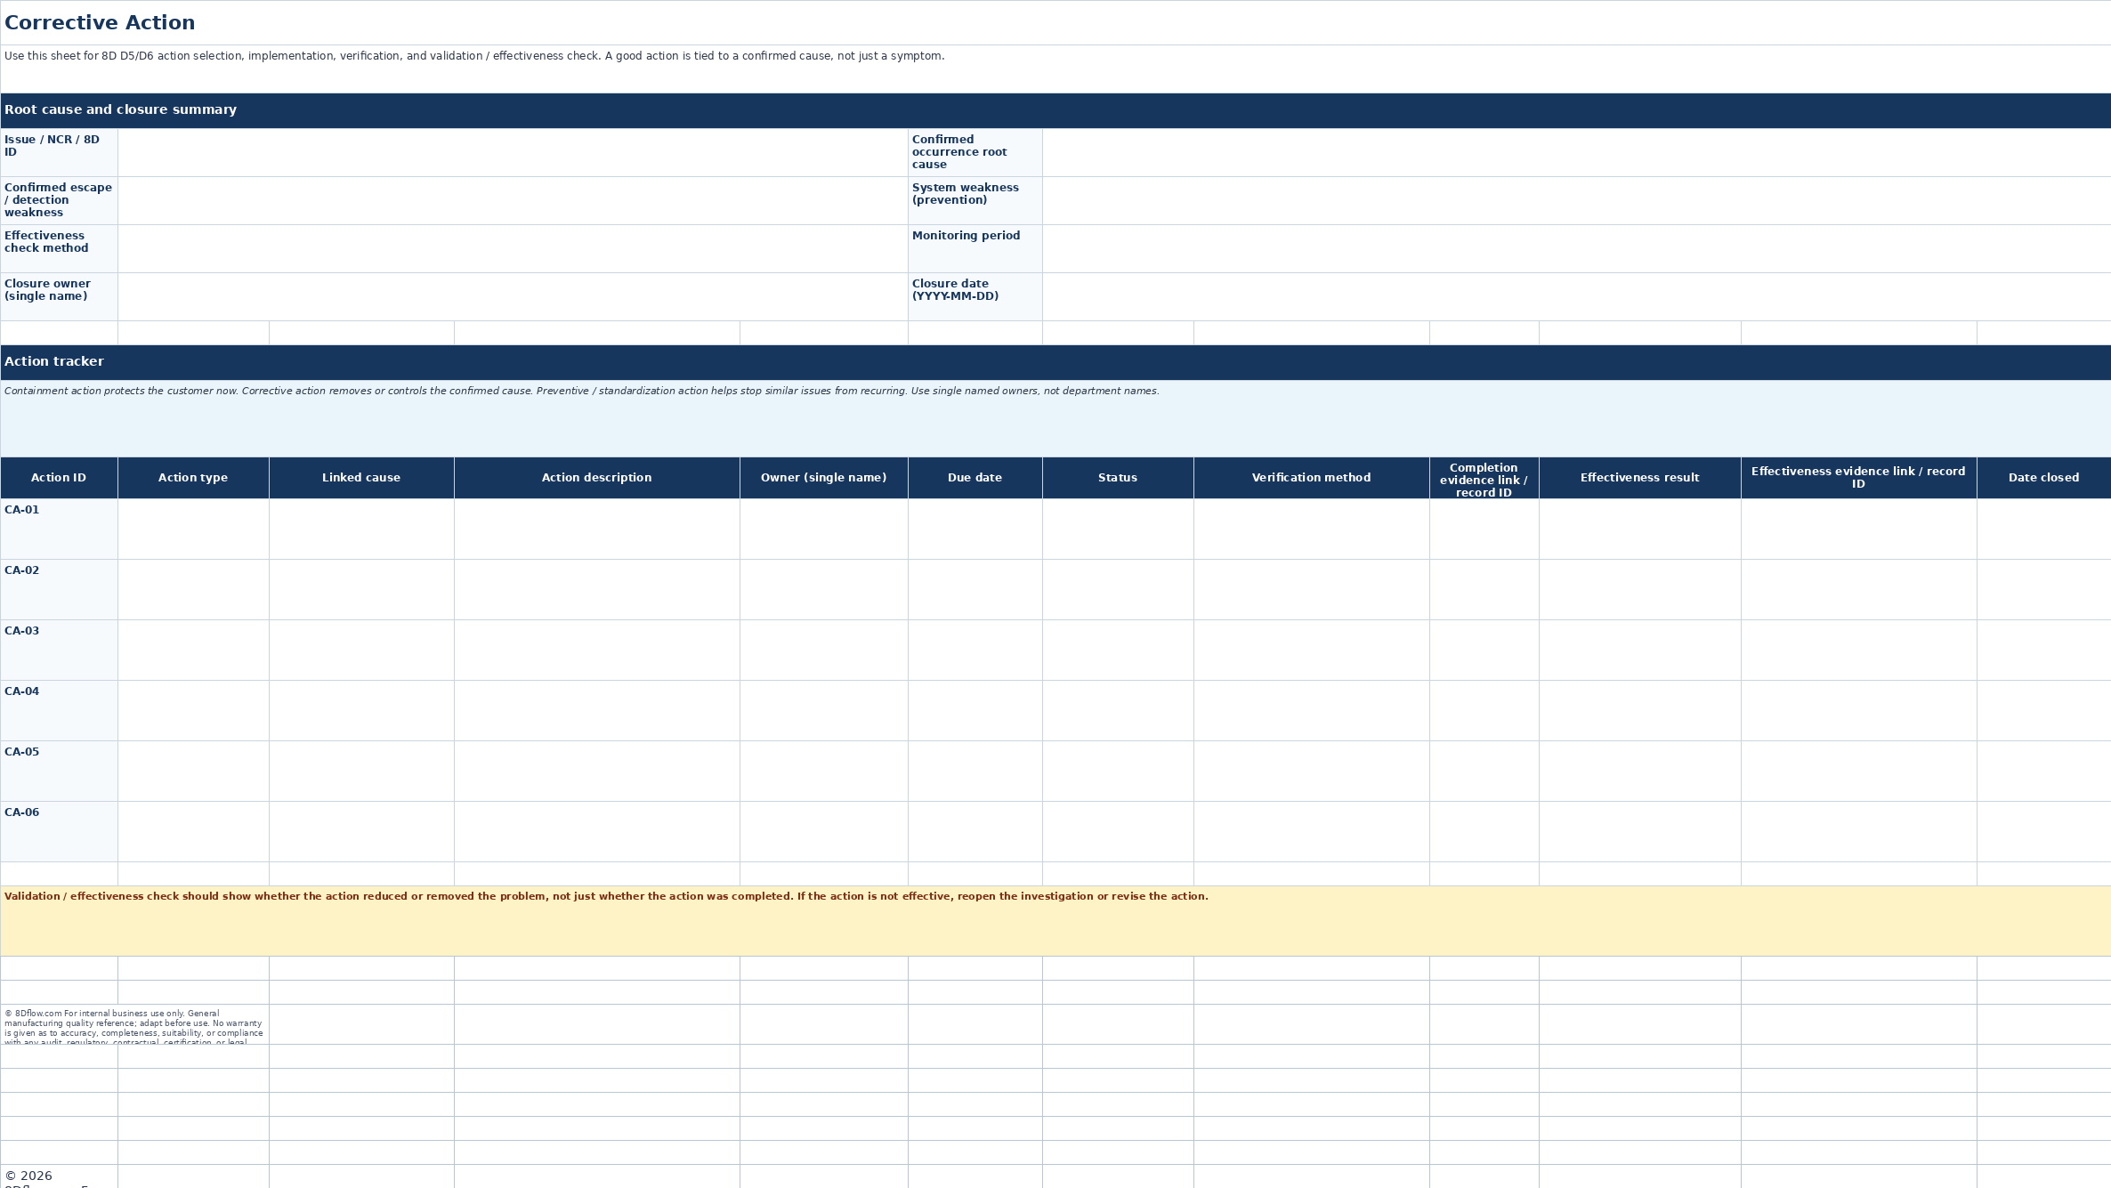The width and height of the screenshot is (2111, 1188).
Task: Select the CA-04 row label
Action: pyautogui.click(x=59, y=710)
